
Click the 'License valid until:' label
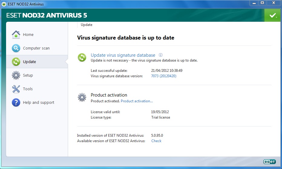[x=105, y=112]
